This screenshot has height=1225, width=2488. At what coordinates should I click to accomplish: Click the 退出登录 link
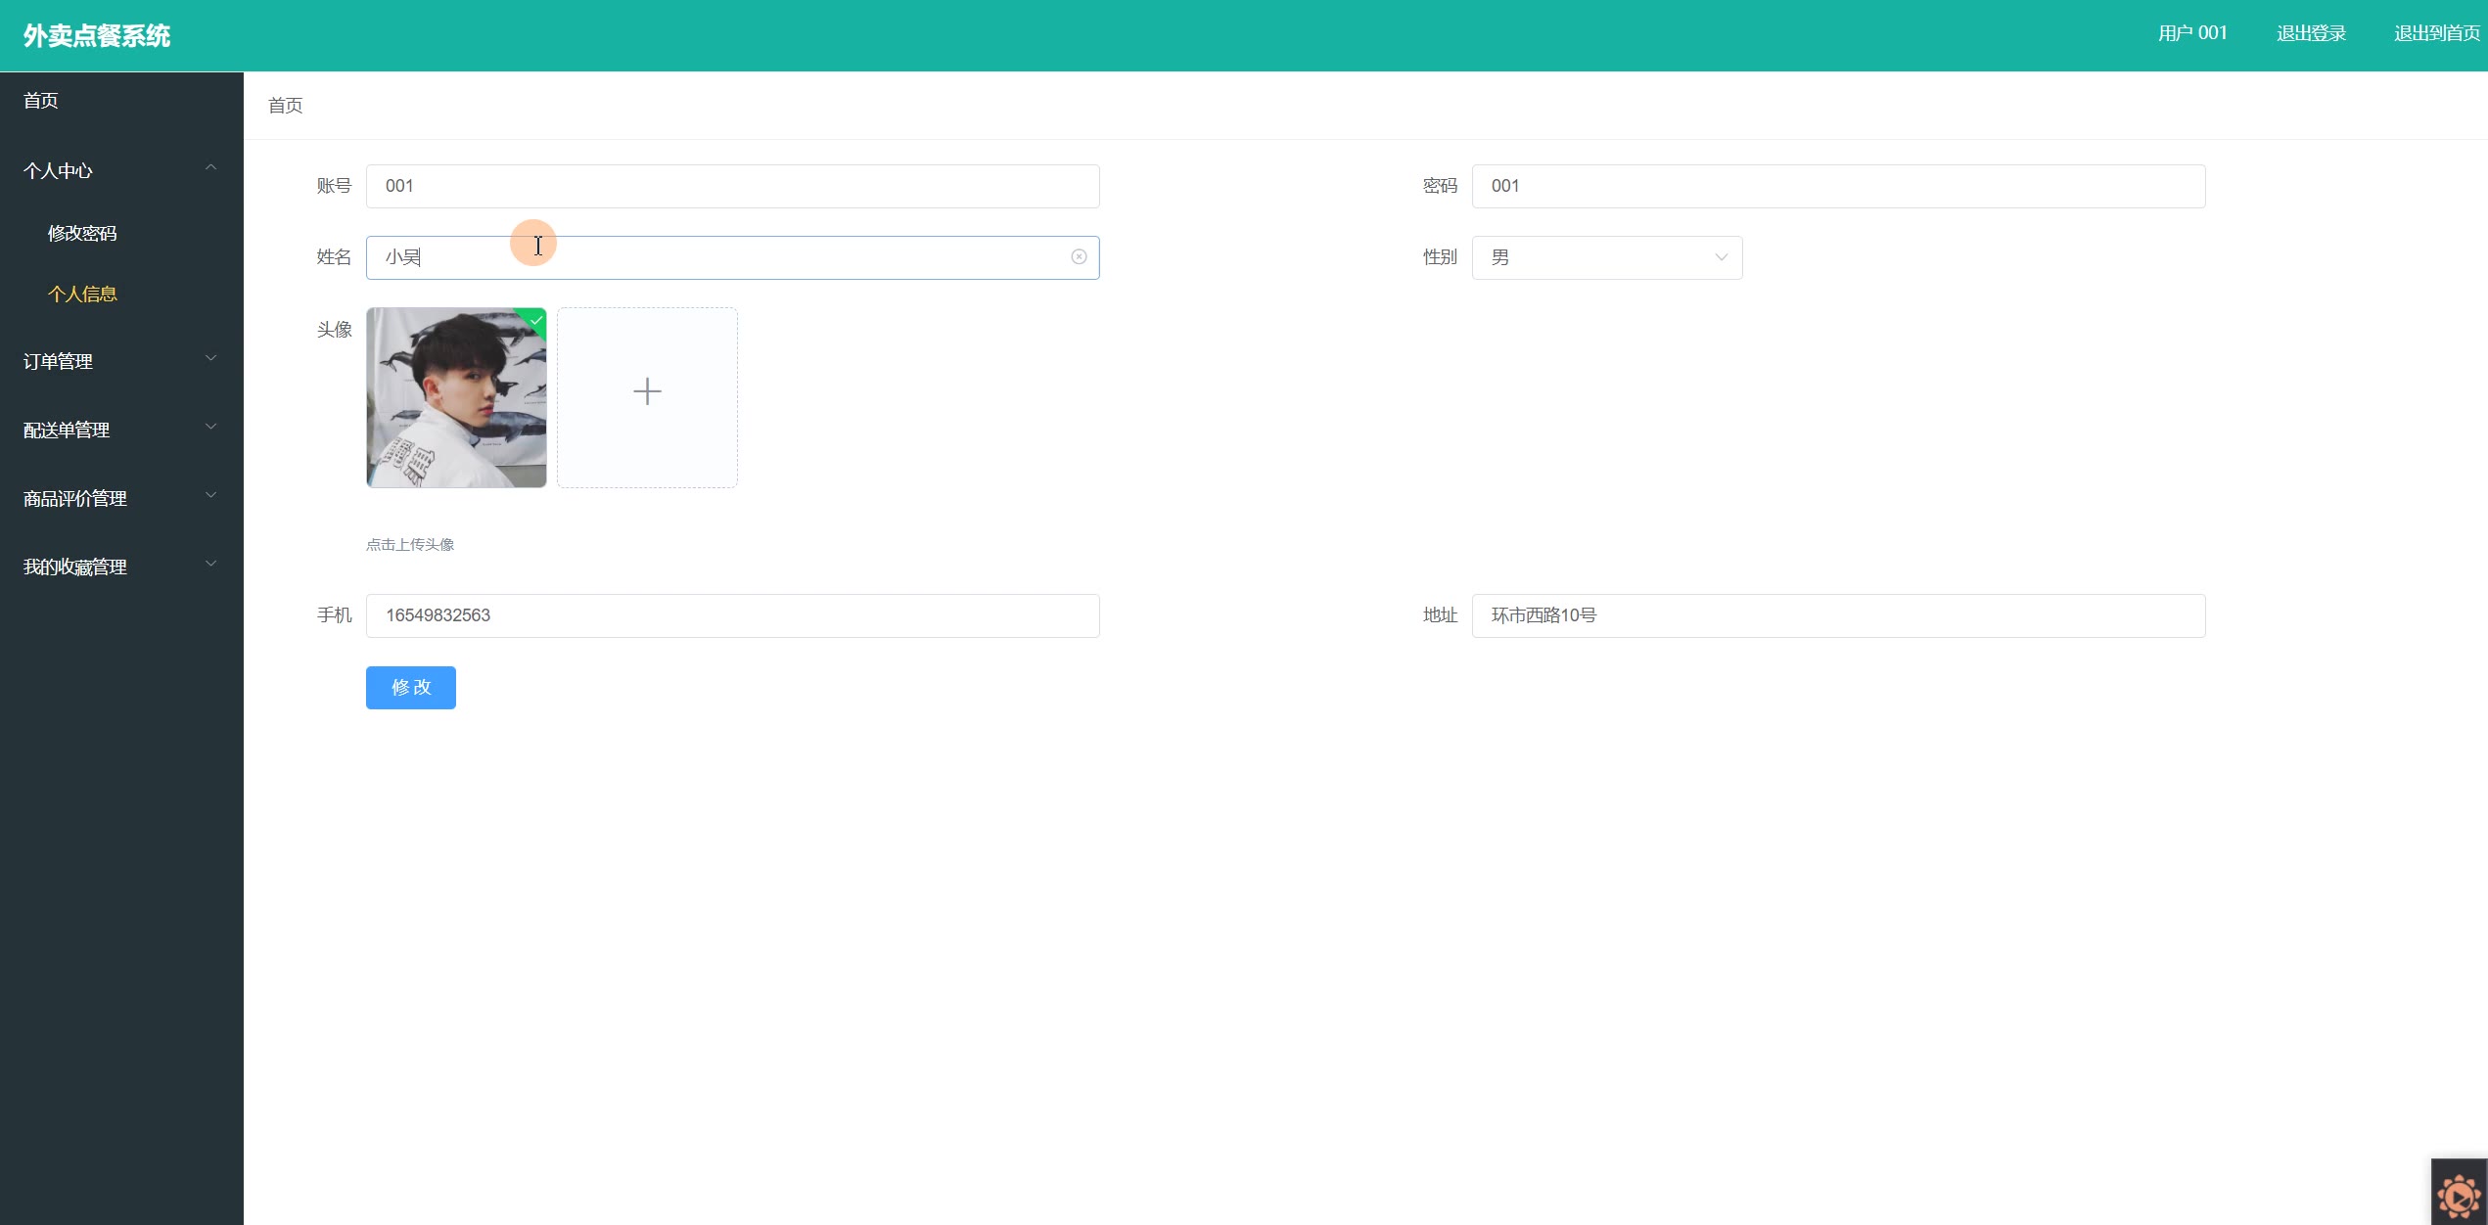tap(2311, 33)
